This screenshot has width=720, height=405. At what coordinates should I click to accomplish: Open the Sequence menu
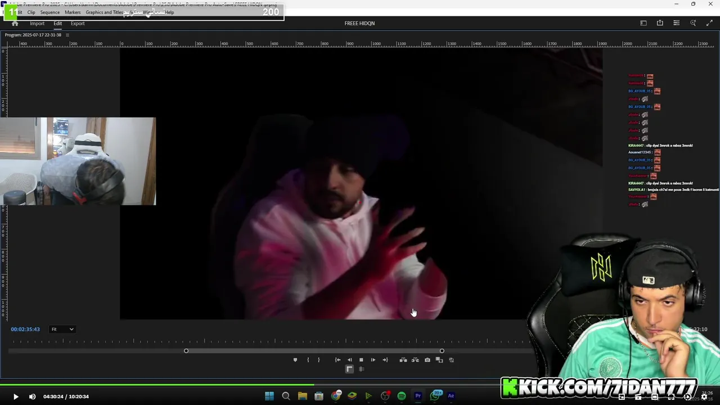tap(49, 12)
